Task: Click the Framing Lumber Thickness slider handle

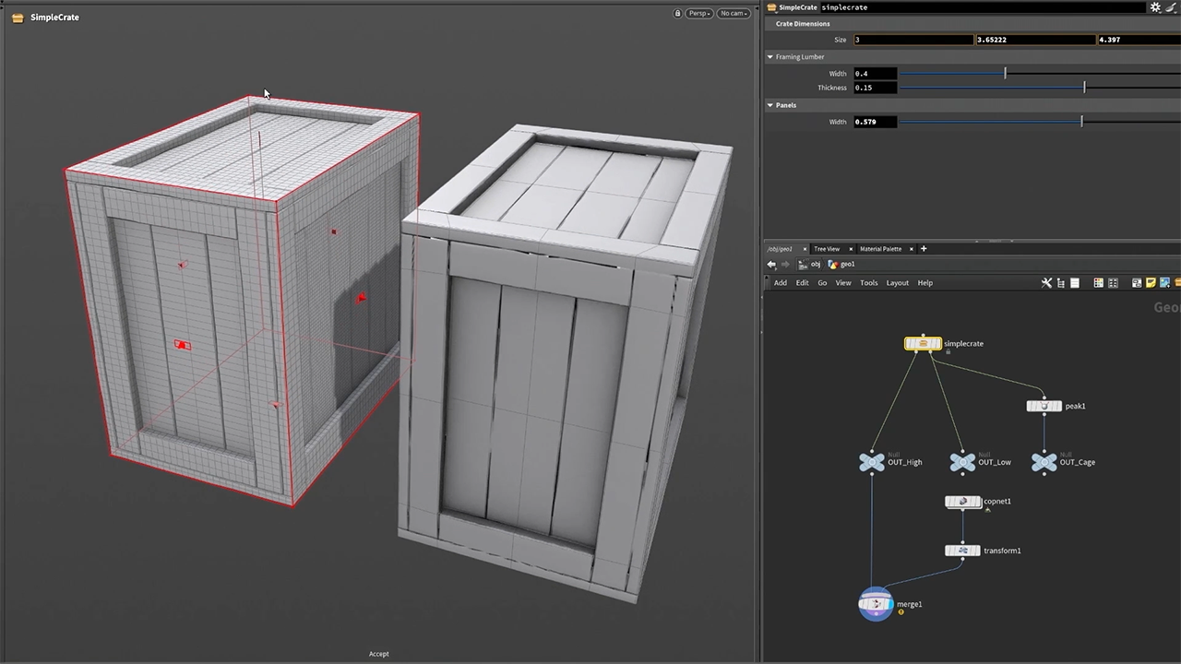Action: point(1084,88)
